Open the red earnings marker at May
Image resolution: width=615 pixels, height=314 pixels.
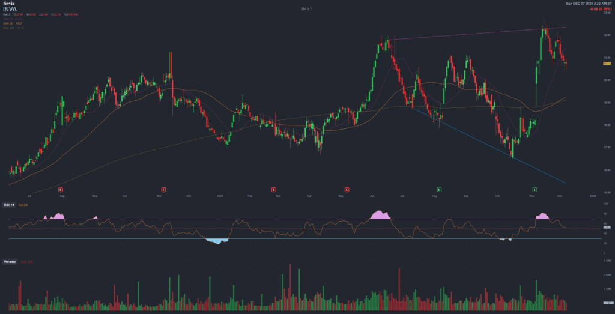(347, 189)
